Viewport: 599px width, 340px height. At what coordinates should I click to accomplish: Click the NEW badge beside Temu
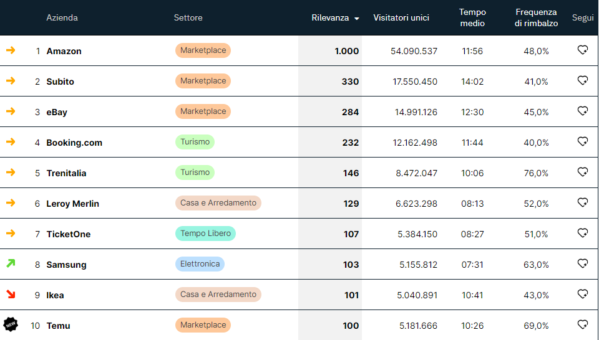(x=11, y=324)
